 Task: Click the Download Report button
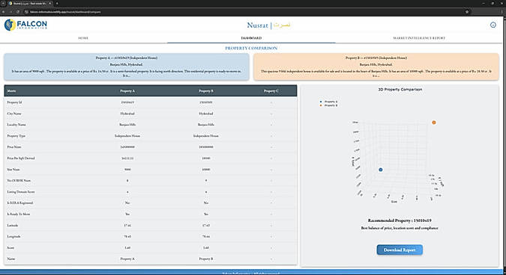coord(400,250)
